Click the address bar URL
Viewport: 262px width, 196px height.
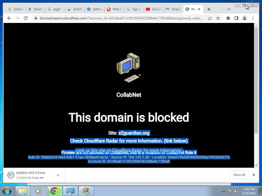tap(121, 18)
